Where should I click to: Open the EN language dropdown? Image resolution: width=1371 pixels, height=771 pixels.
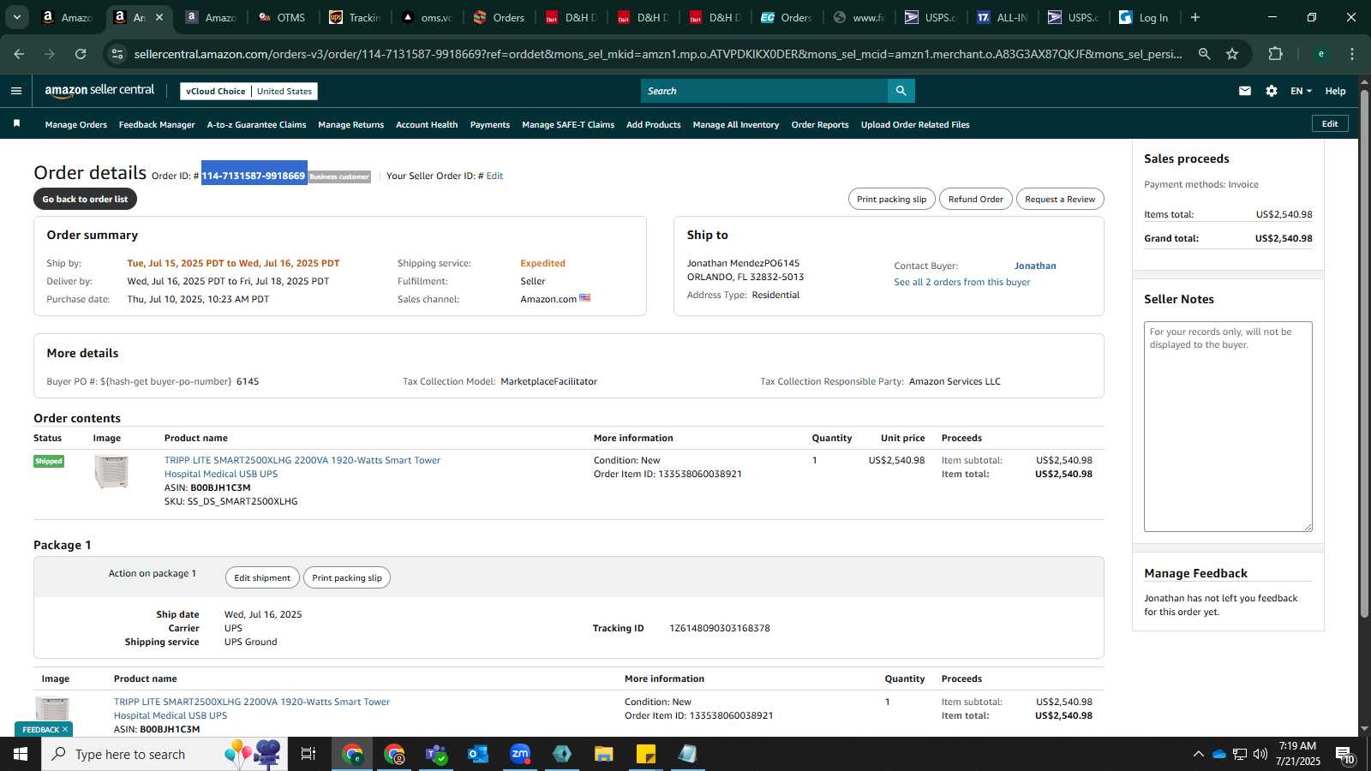tap(1301, 91)
